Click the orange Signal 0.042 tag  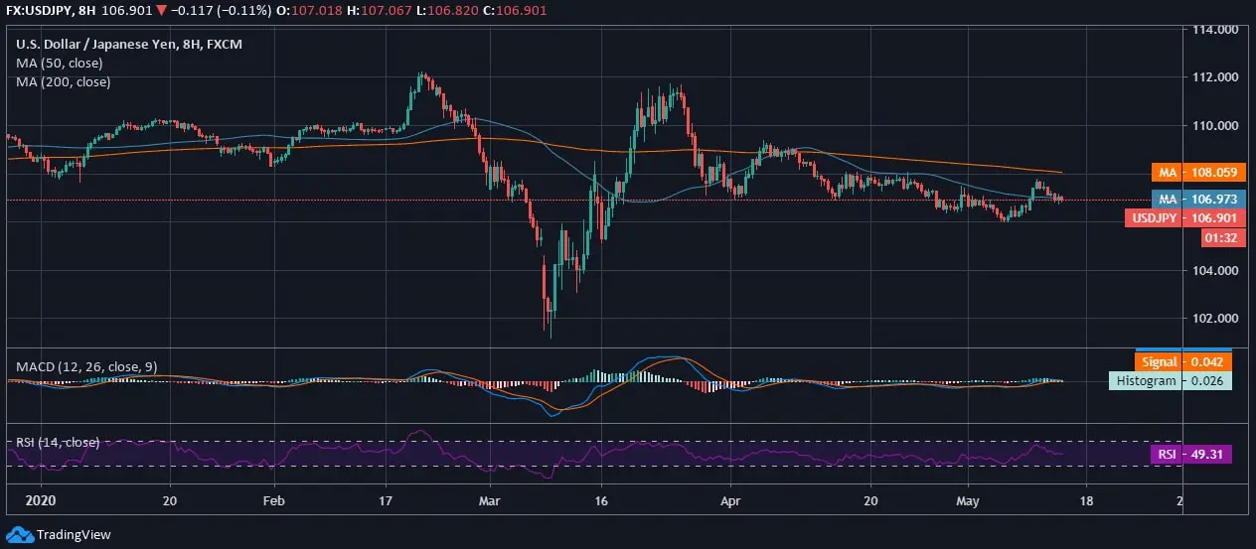[x=1182, y=362]
